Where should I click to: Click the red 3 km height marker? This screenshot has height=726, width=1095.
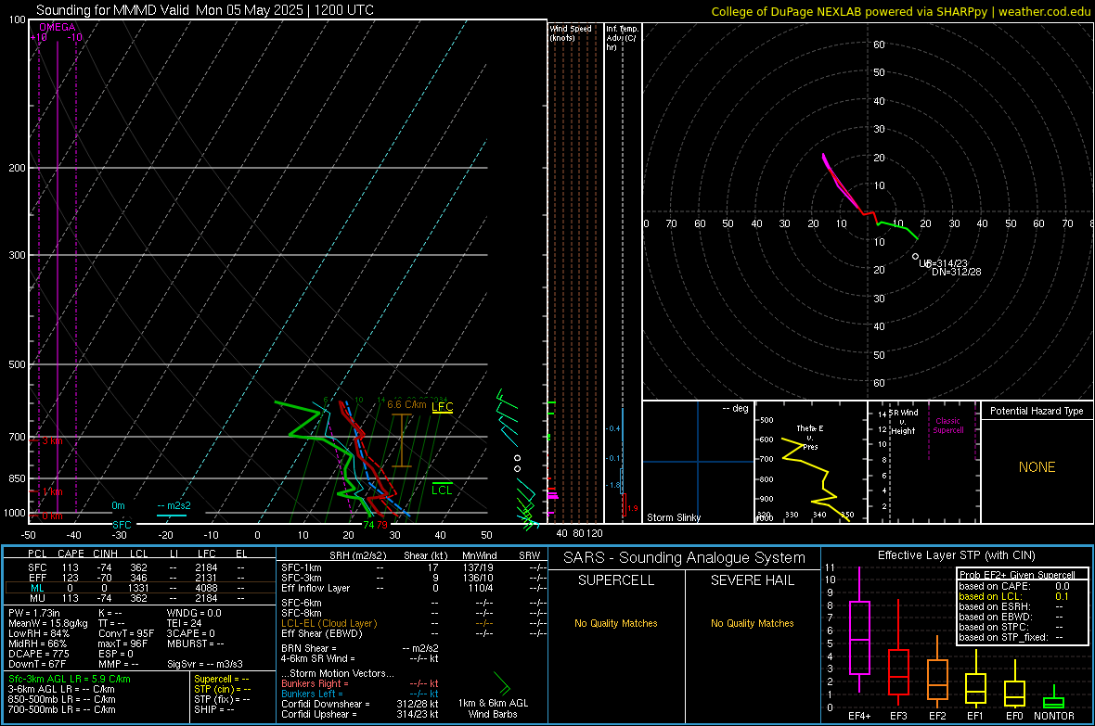52,440
